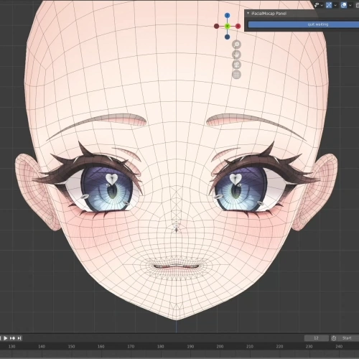Switch perspective/orthographic with grid icon
Screen dimensions: 359x359
(x=236, y=75)
